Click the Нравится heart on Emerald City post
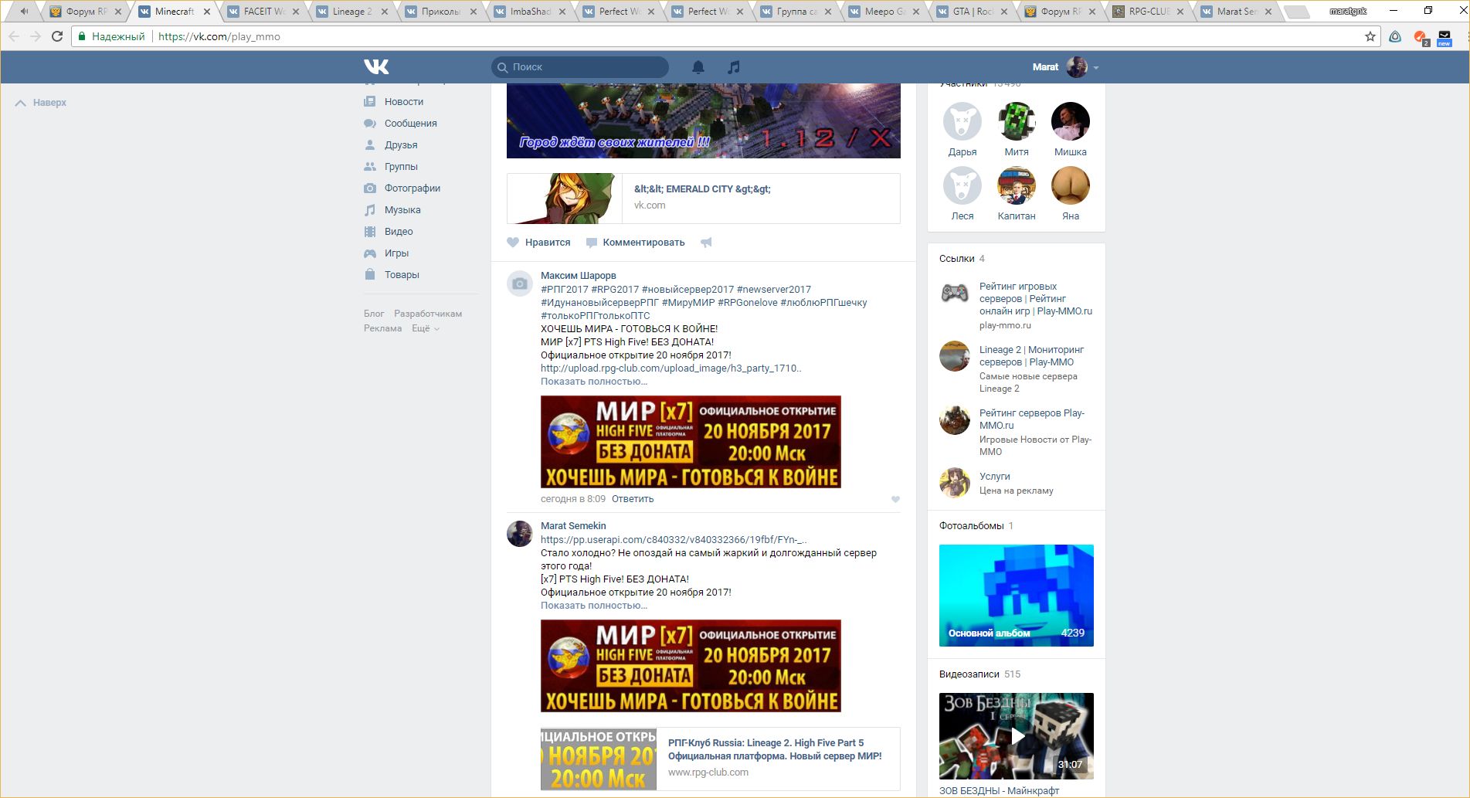The height and width of the screenshot is (798, 1470). 513,243
